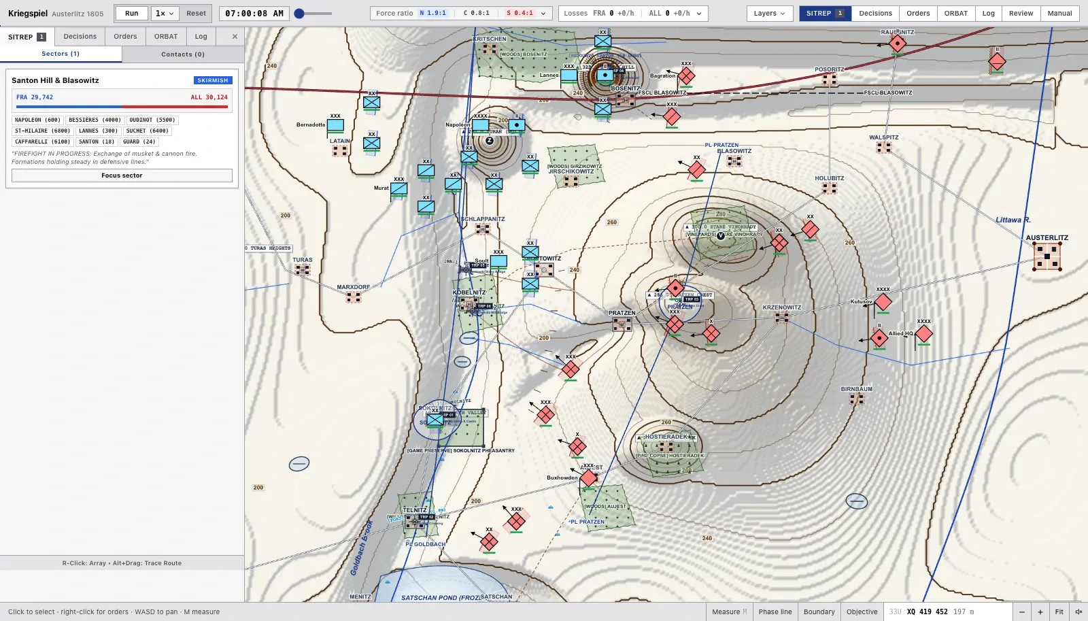Click the grid coordinate readout XQ 419 452
This screenshot has height=621, width=1088.
click(x=928, y=612)
